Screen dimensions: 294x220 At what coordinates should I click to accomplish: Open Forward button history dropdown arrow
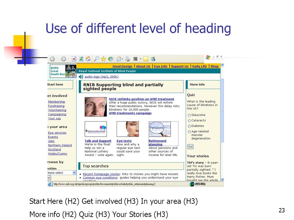(69, 59)
